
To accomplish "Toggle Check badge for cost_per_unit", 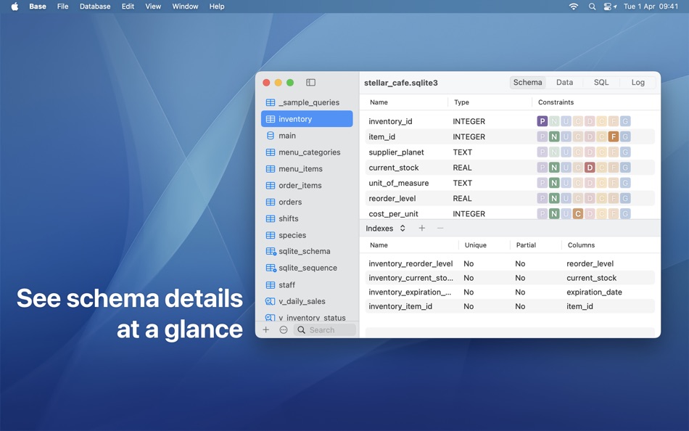I will [578, 214].
